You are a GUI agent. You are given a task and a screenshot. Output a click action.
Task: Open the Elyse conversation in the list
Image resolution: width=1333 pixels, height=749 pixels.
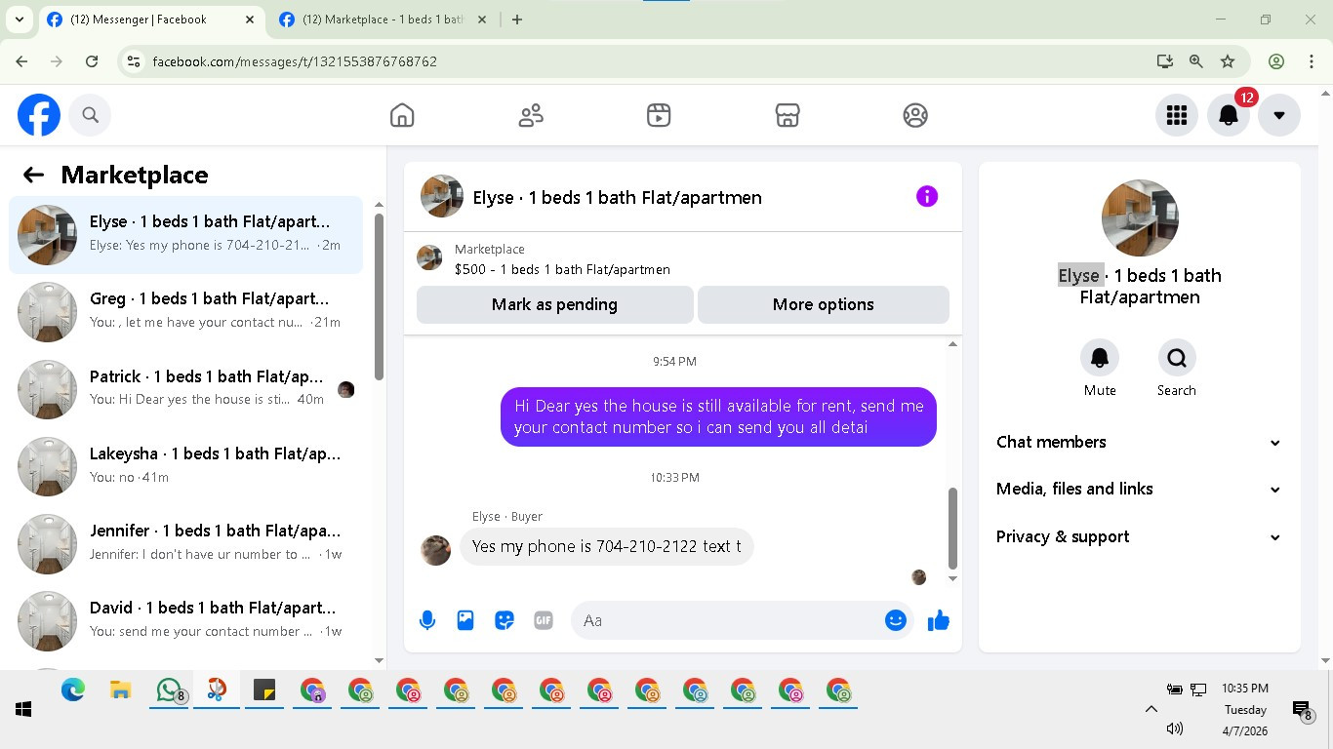point(185,234)
